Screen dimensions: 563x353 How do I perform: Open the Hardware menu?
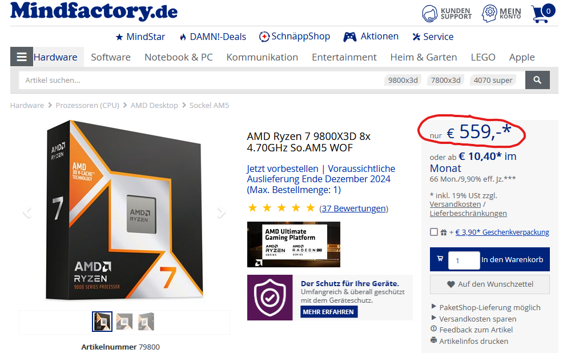[x=55, y=57]
